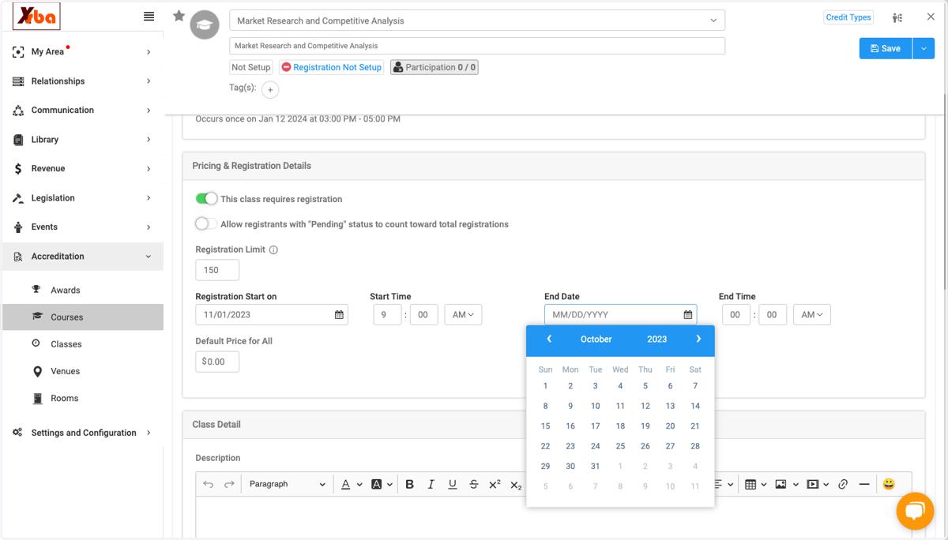Open Rooms in the sidebar
The width and height of the screenshot is (948, 540).
point(83,398)
